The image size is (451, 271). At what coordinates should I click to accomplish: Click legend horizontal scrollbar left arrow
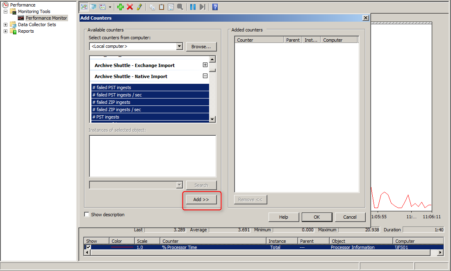[x=87, y=253]
